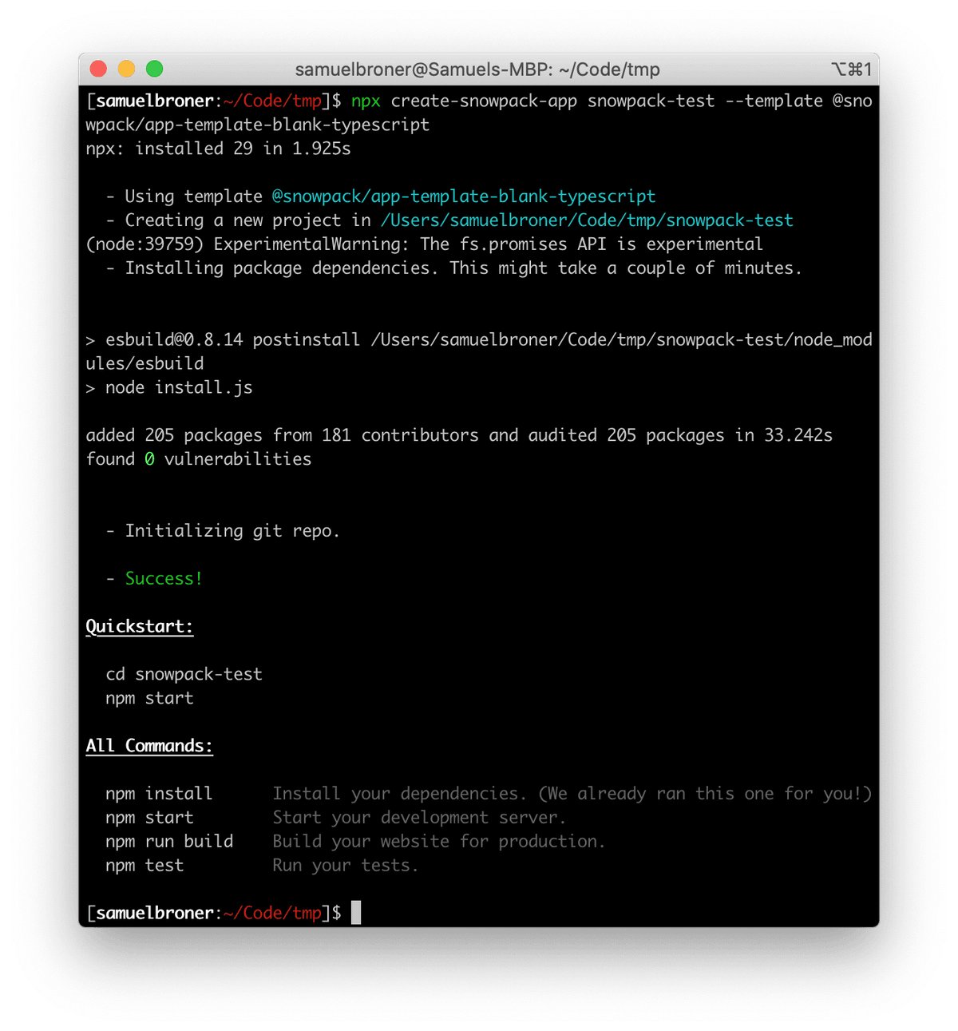Click 'npx: installed 29 in 1.925s' line

tap(218, 149)
